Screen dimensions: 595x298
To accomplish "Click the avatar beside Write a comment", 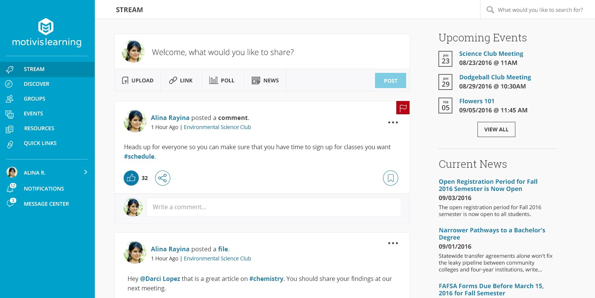I will (133, 207).
